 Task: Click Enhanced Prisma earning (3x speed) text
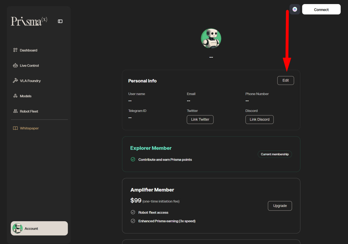[x=167, y=221]
